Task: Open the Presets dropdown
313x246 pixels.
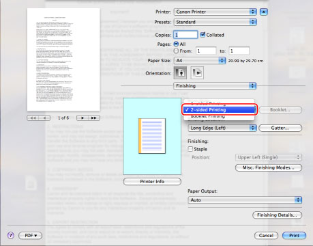Action: click(215, 22)
